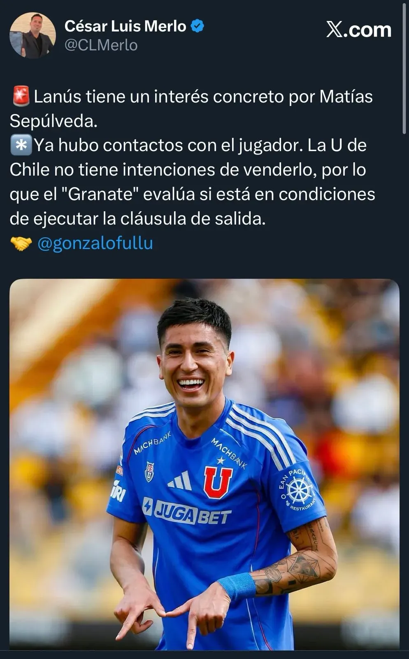Screen dimensions: 409x659
Task: Click the small shield badge on the chest
Action: pyautogui.click(x=149, y=472)
